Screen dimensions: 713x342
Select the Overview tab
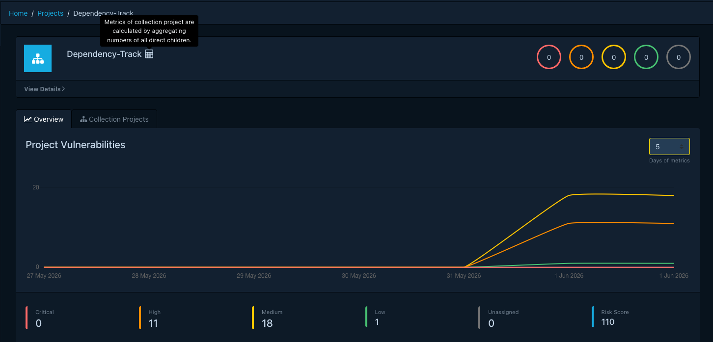pos(44,119)
